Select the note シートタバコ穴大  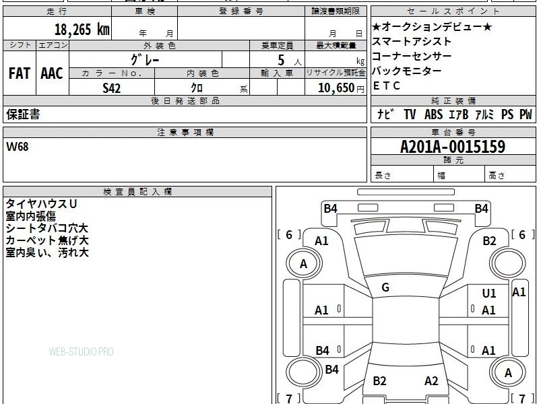click(47, 228)
